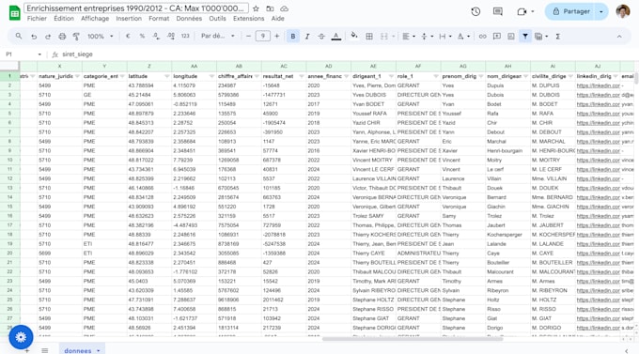Collapse the toolbar with chevron

(619, 37)
